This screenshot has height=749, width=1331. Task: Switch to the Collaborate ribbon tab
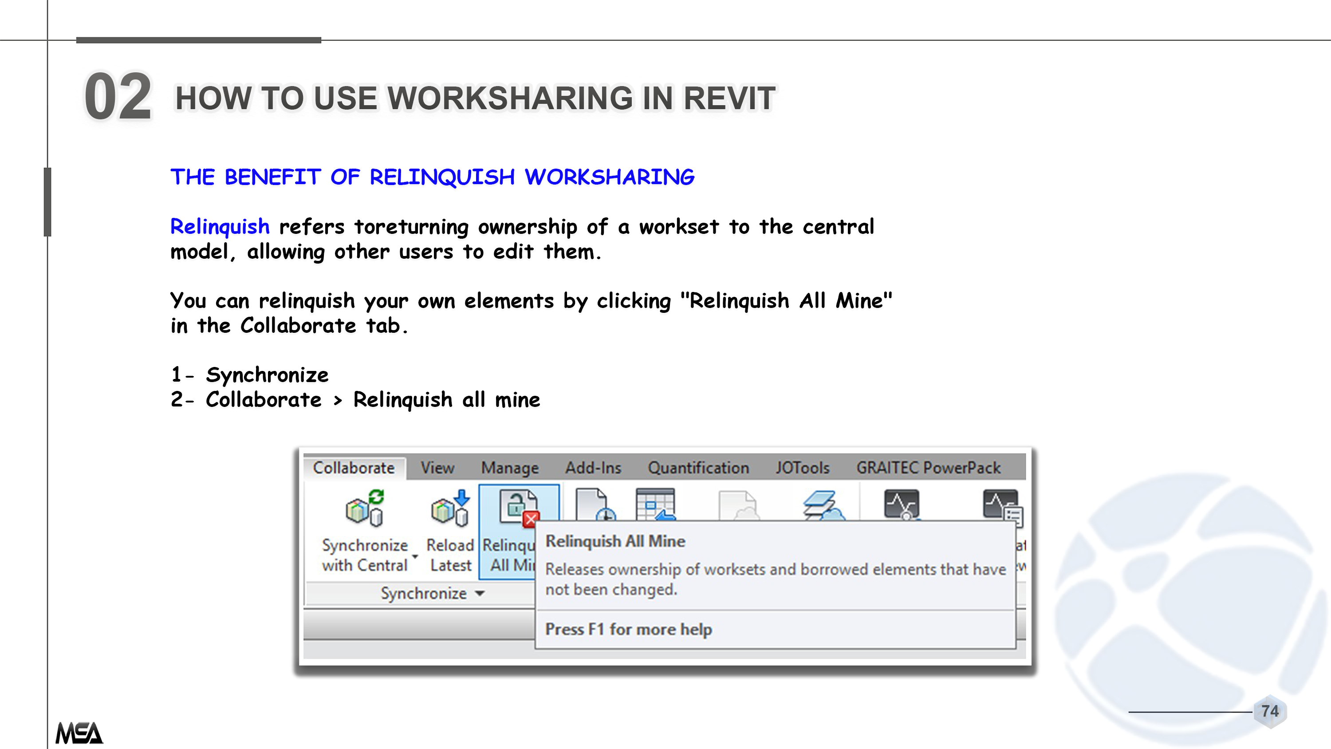point(354,468)
